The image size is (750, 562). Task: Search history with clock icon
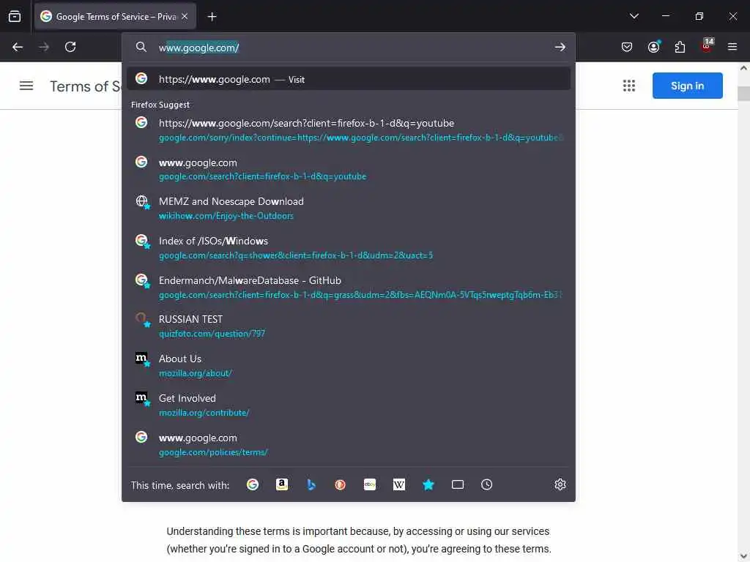[486, 484]
